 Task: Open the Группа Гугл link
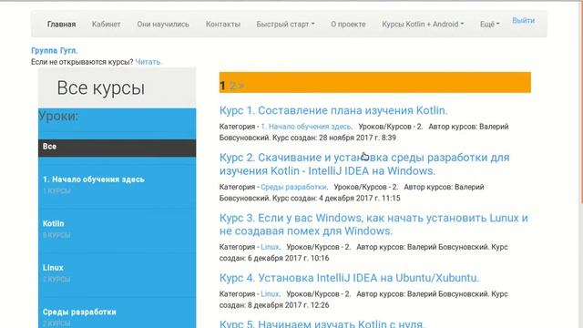(x=55, y=51)
